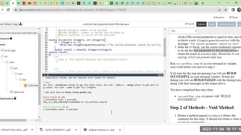
Task: Open the tab with globe favicon
Action: coord(122,3)
